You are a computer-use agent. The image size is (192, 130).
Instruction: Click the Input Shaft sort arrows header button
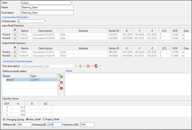15,31
